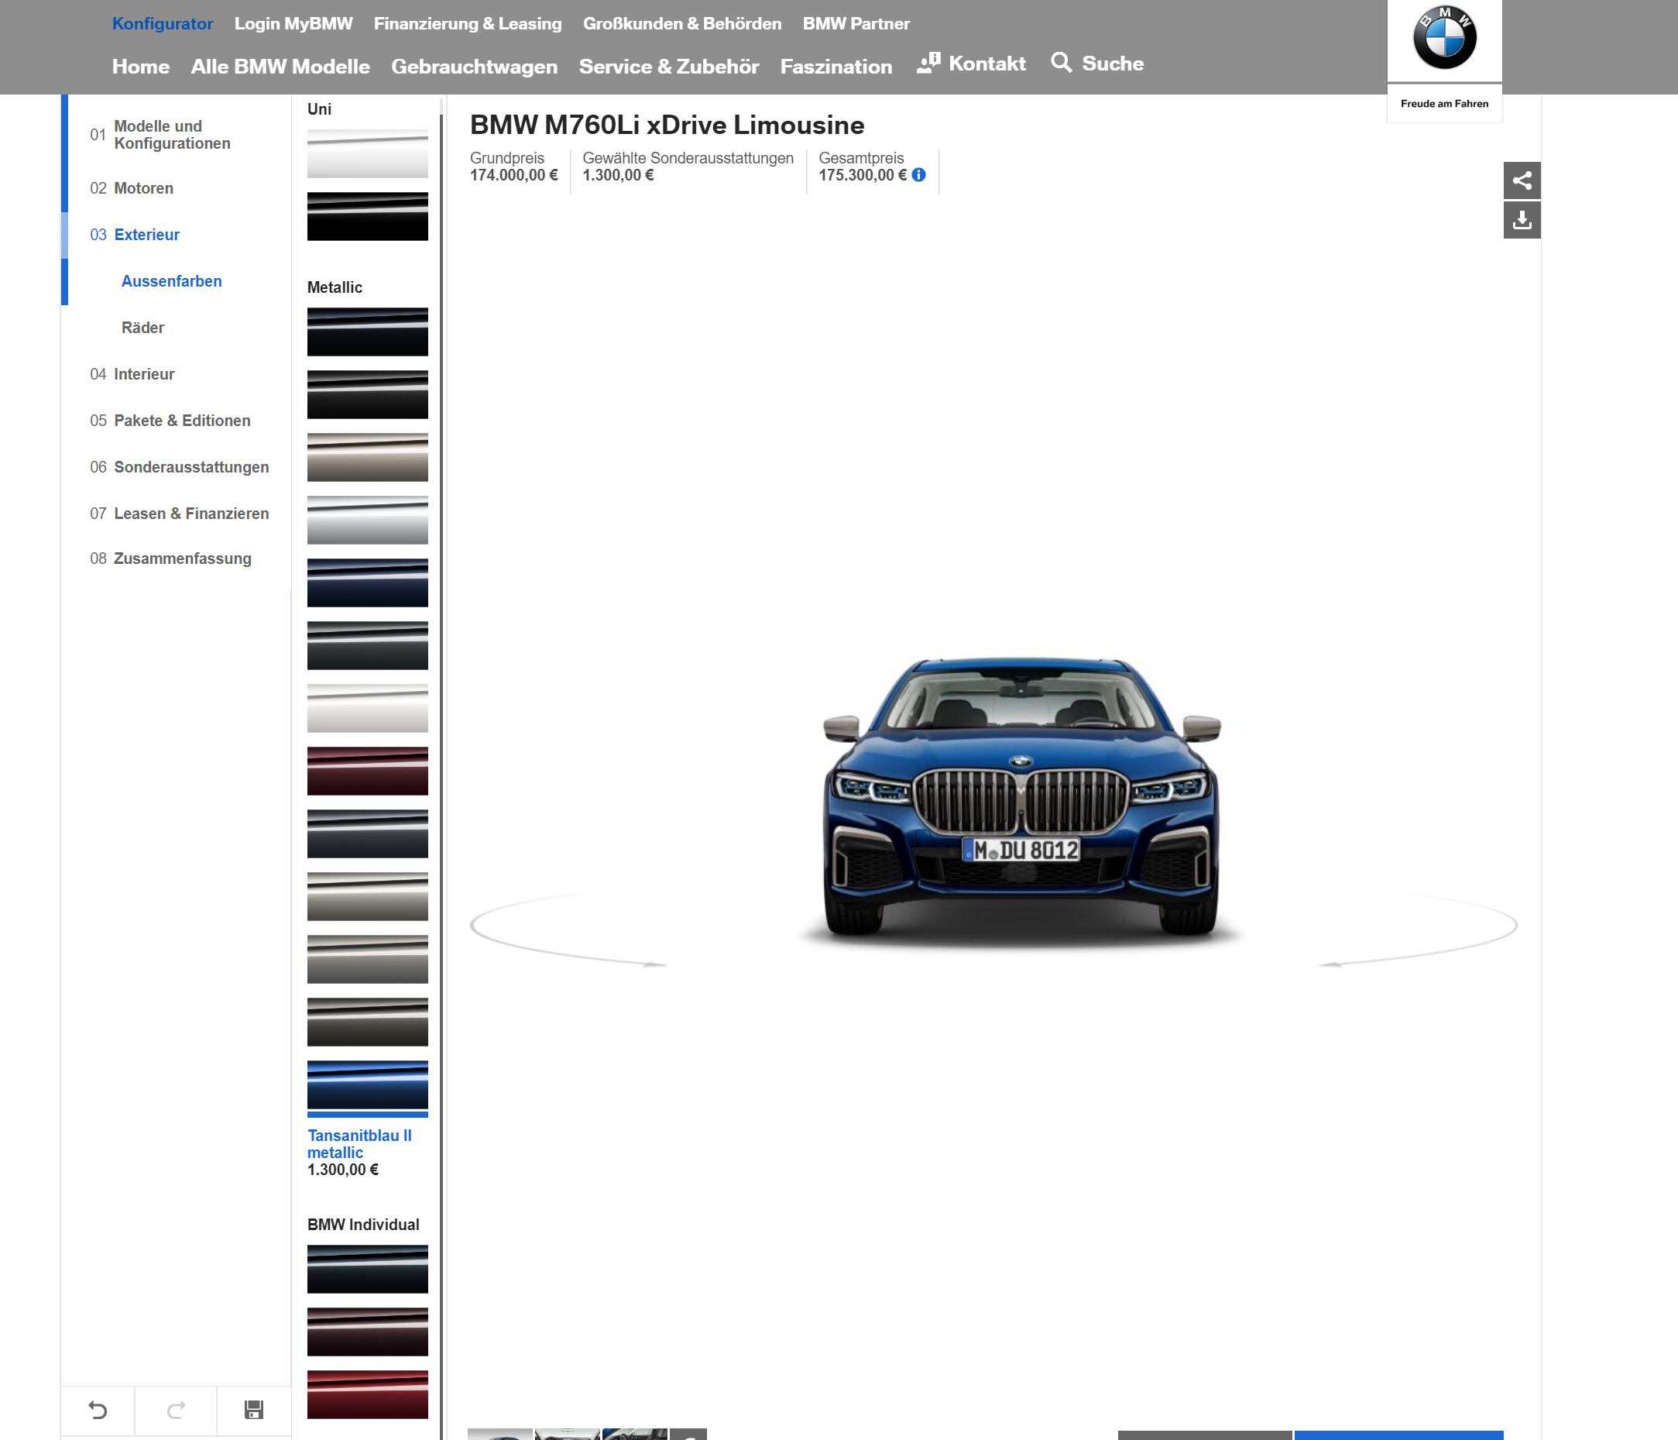Click the share configuration icon
The width and height of the screenshot is (1678, 1440).
[x=1521, y=180]
